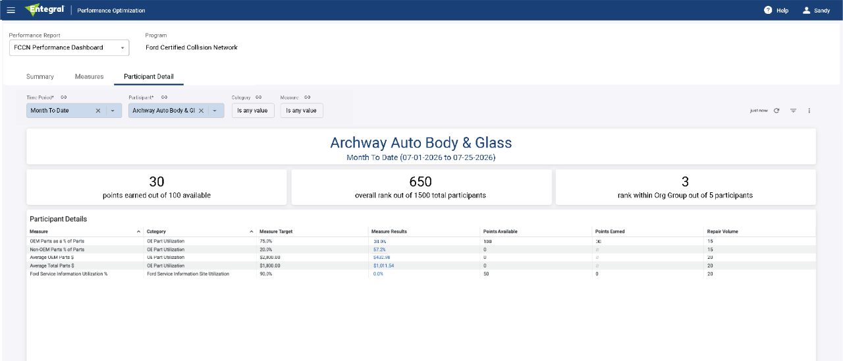
Task: Click the Measure Target column header
Action: point(276,232)
